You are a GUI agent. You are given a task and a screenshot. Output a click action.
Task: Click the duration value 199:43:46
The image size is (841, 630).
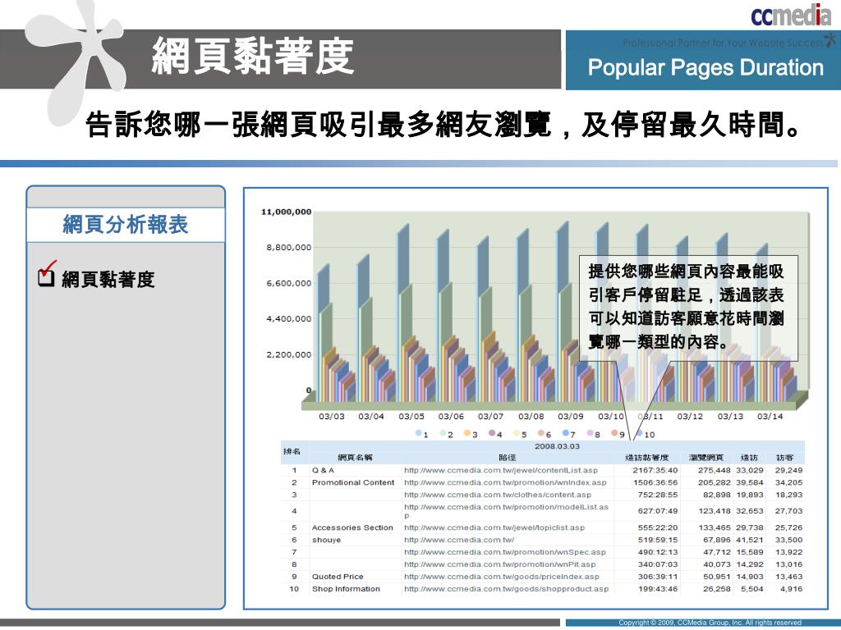coord(658,589)
